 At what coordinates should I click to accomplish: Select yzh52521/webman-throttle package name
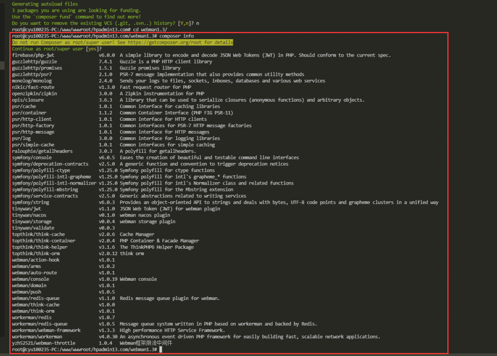click(x=44, y=343)
